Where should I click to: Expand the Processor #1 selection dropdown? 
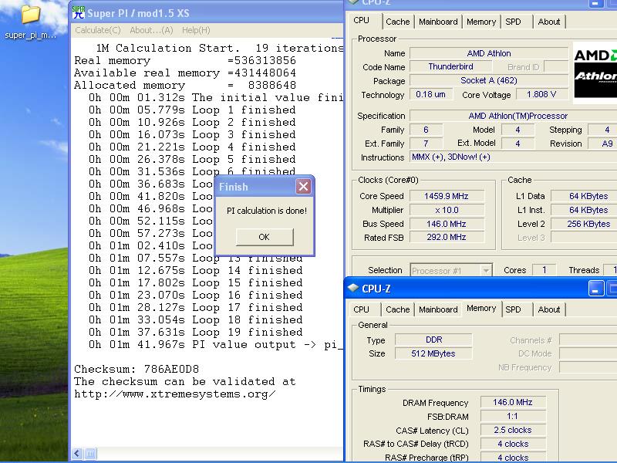point(487,271)
